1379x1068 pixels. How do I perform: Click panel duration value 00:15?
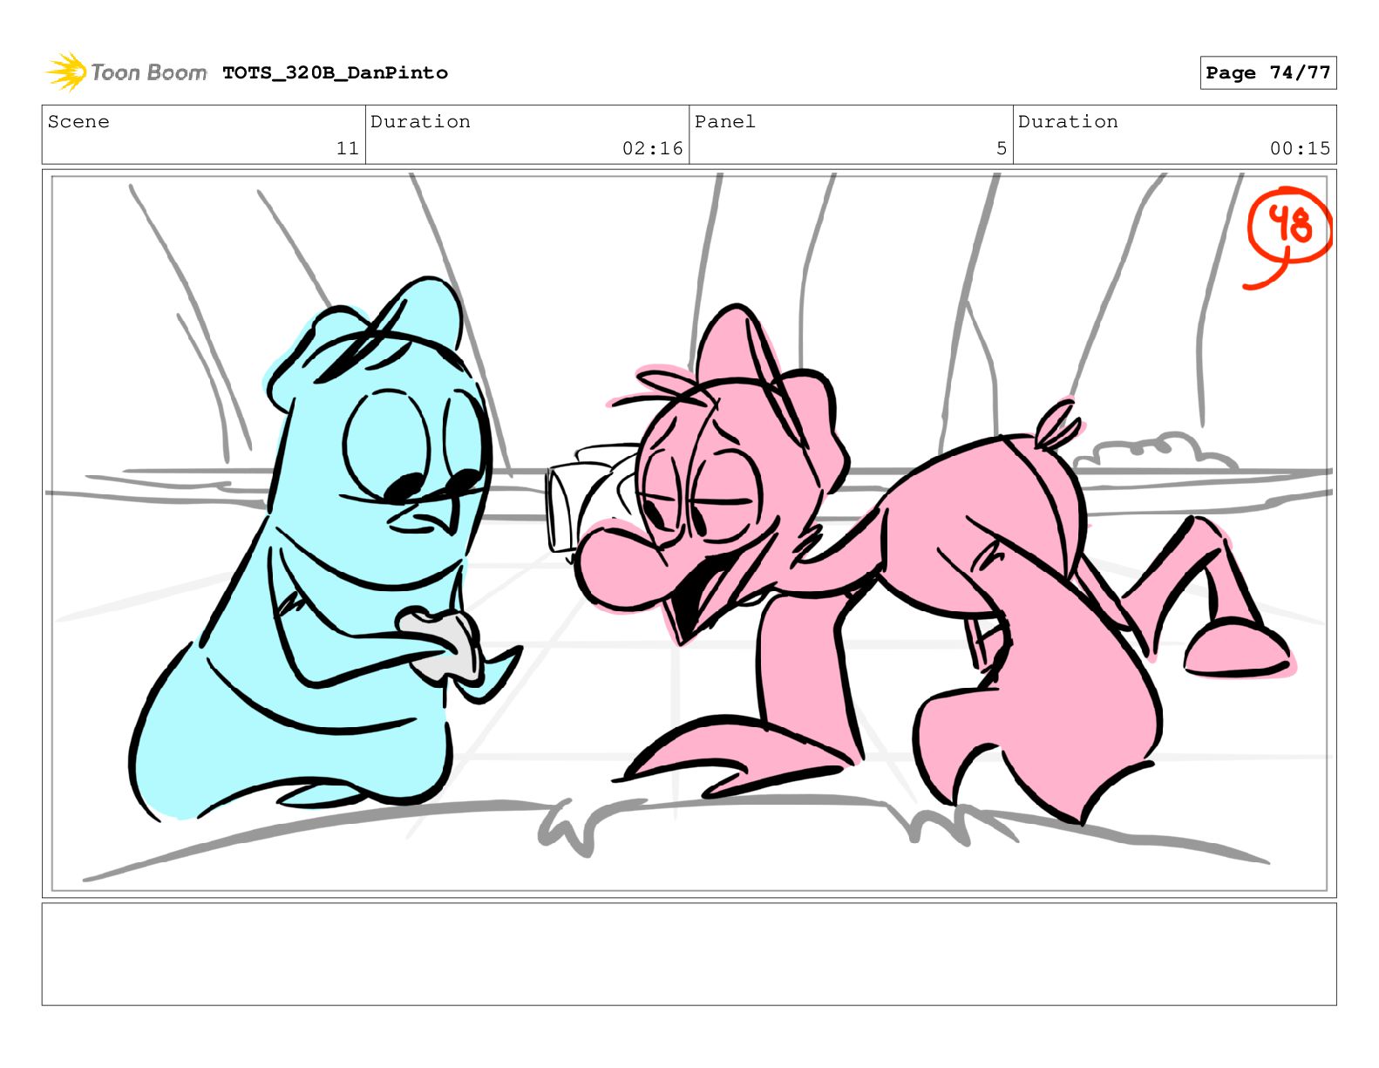(1300, 149)
